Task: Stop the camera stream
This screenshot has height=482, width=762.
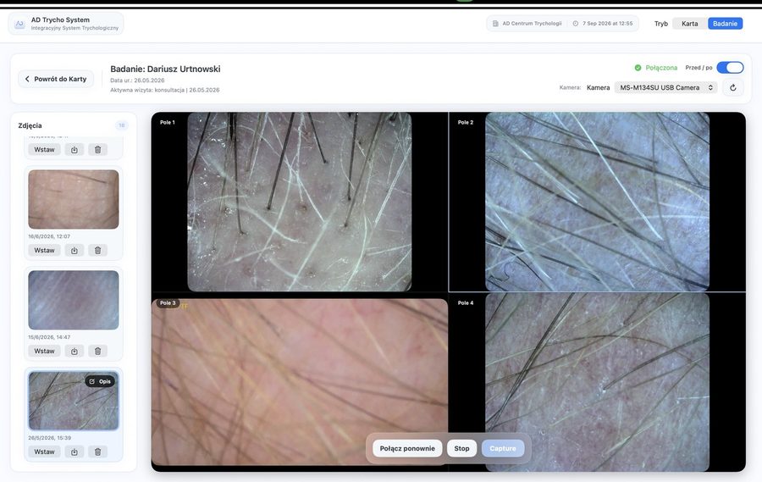Action: click(x=461, y=448)
